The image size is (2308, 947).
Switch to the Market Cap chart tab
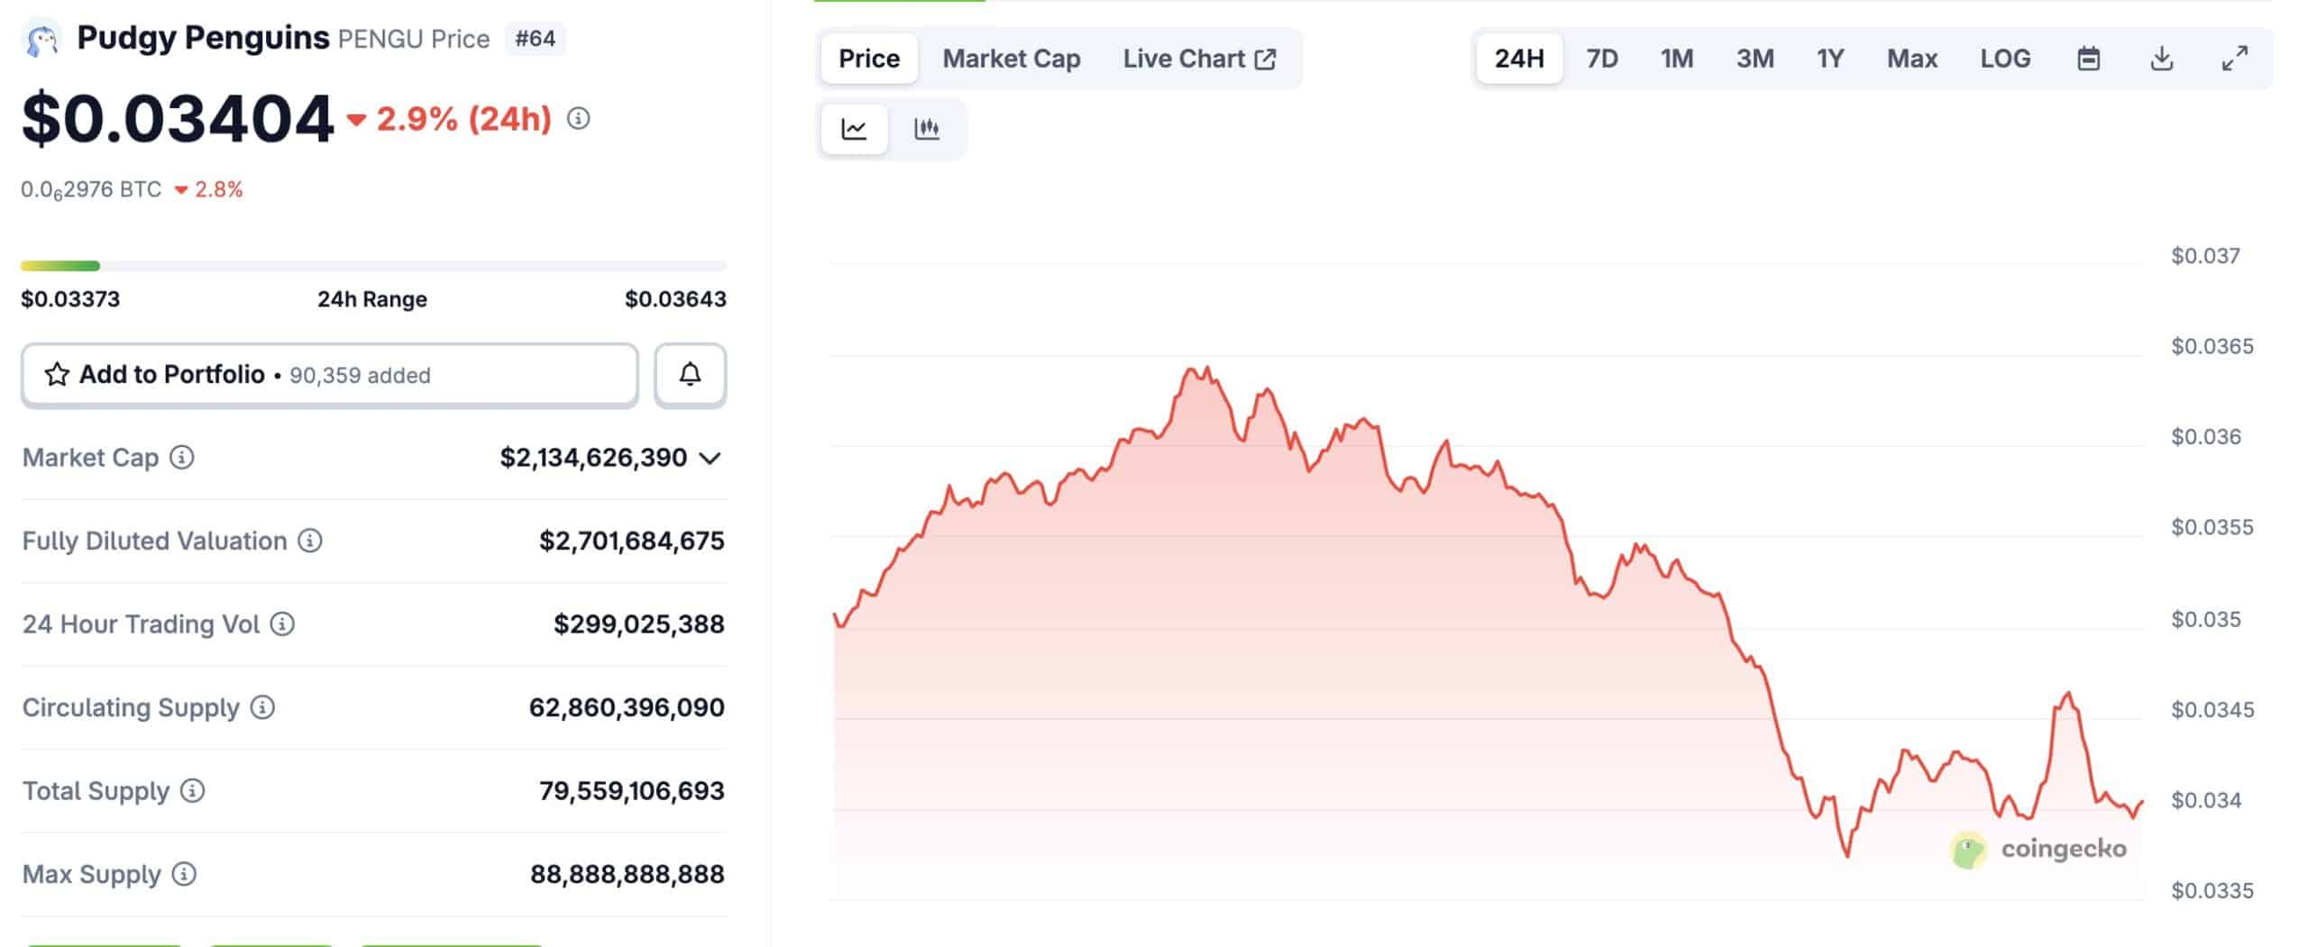tap(1012, 59)
